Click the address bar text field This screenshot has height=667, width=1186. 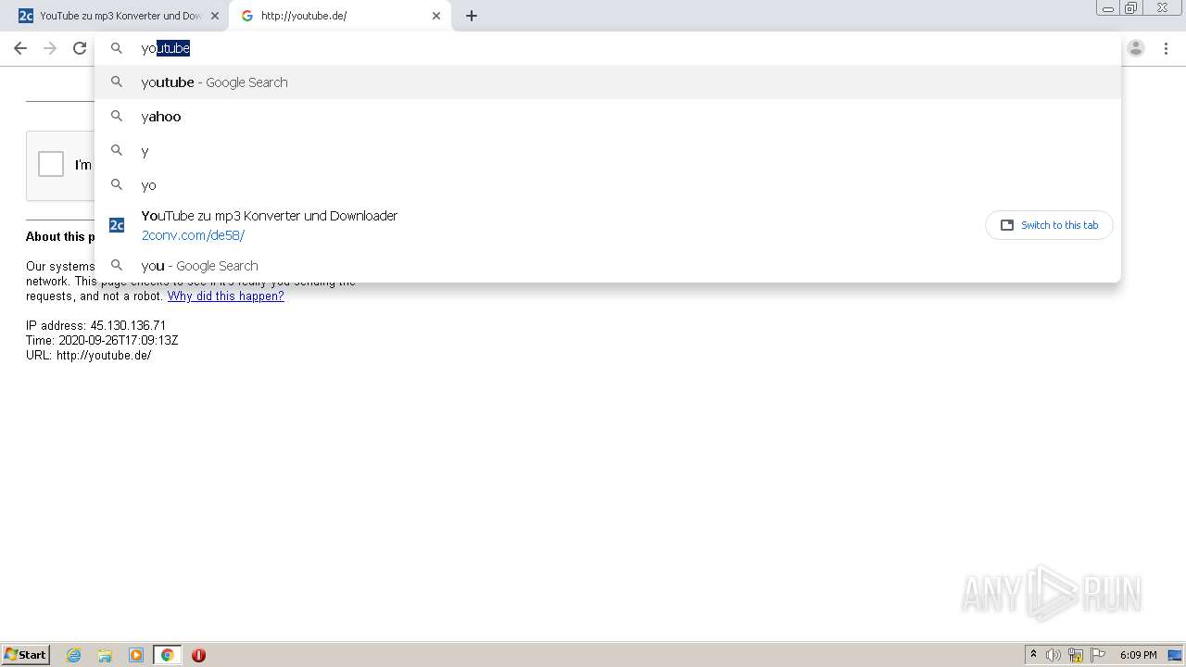click(x=608, y=48)
